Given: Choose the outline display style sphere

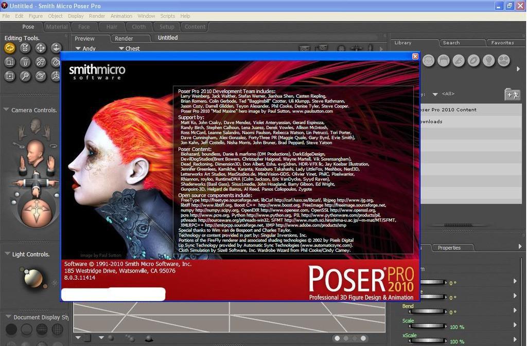Looking at the screenshot, I should 27,329.
